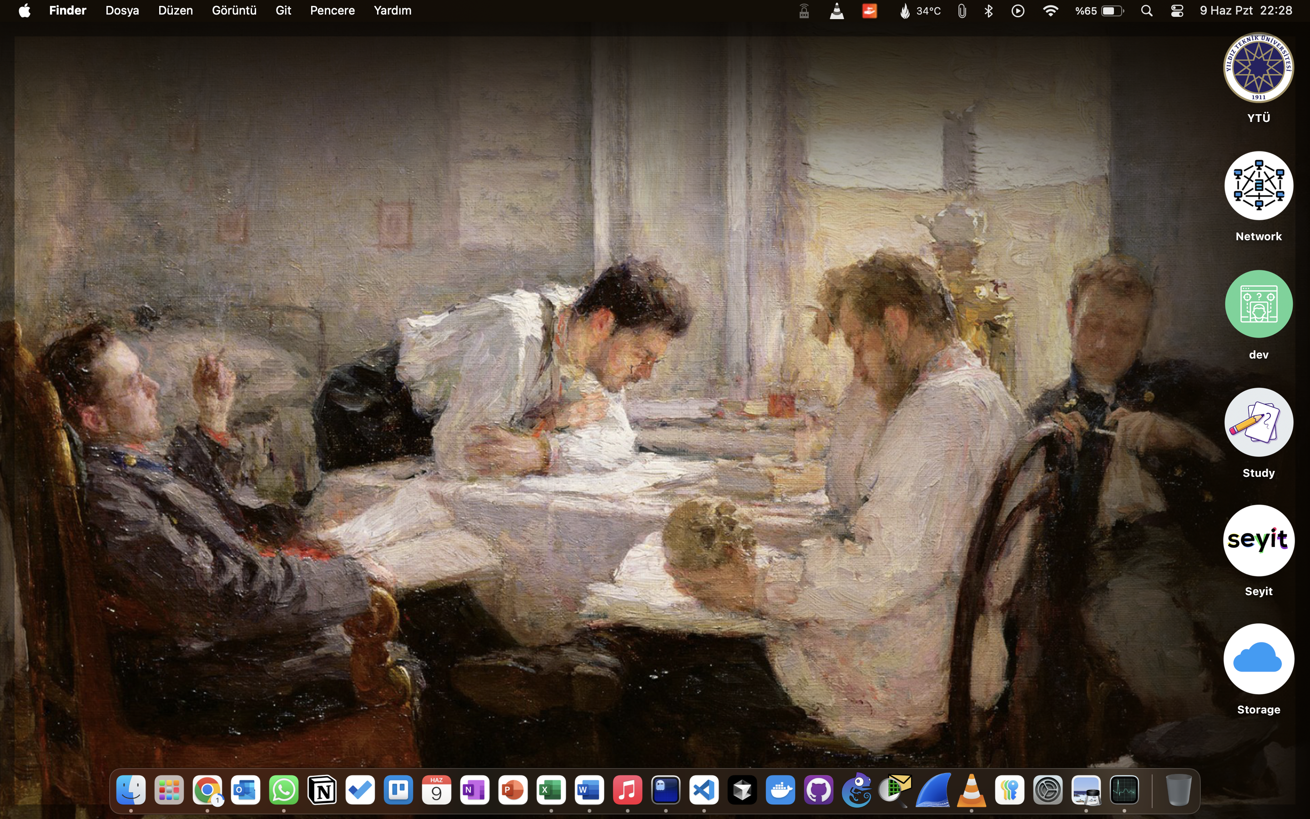Open VLC media player in Dock

click(971, 790)
